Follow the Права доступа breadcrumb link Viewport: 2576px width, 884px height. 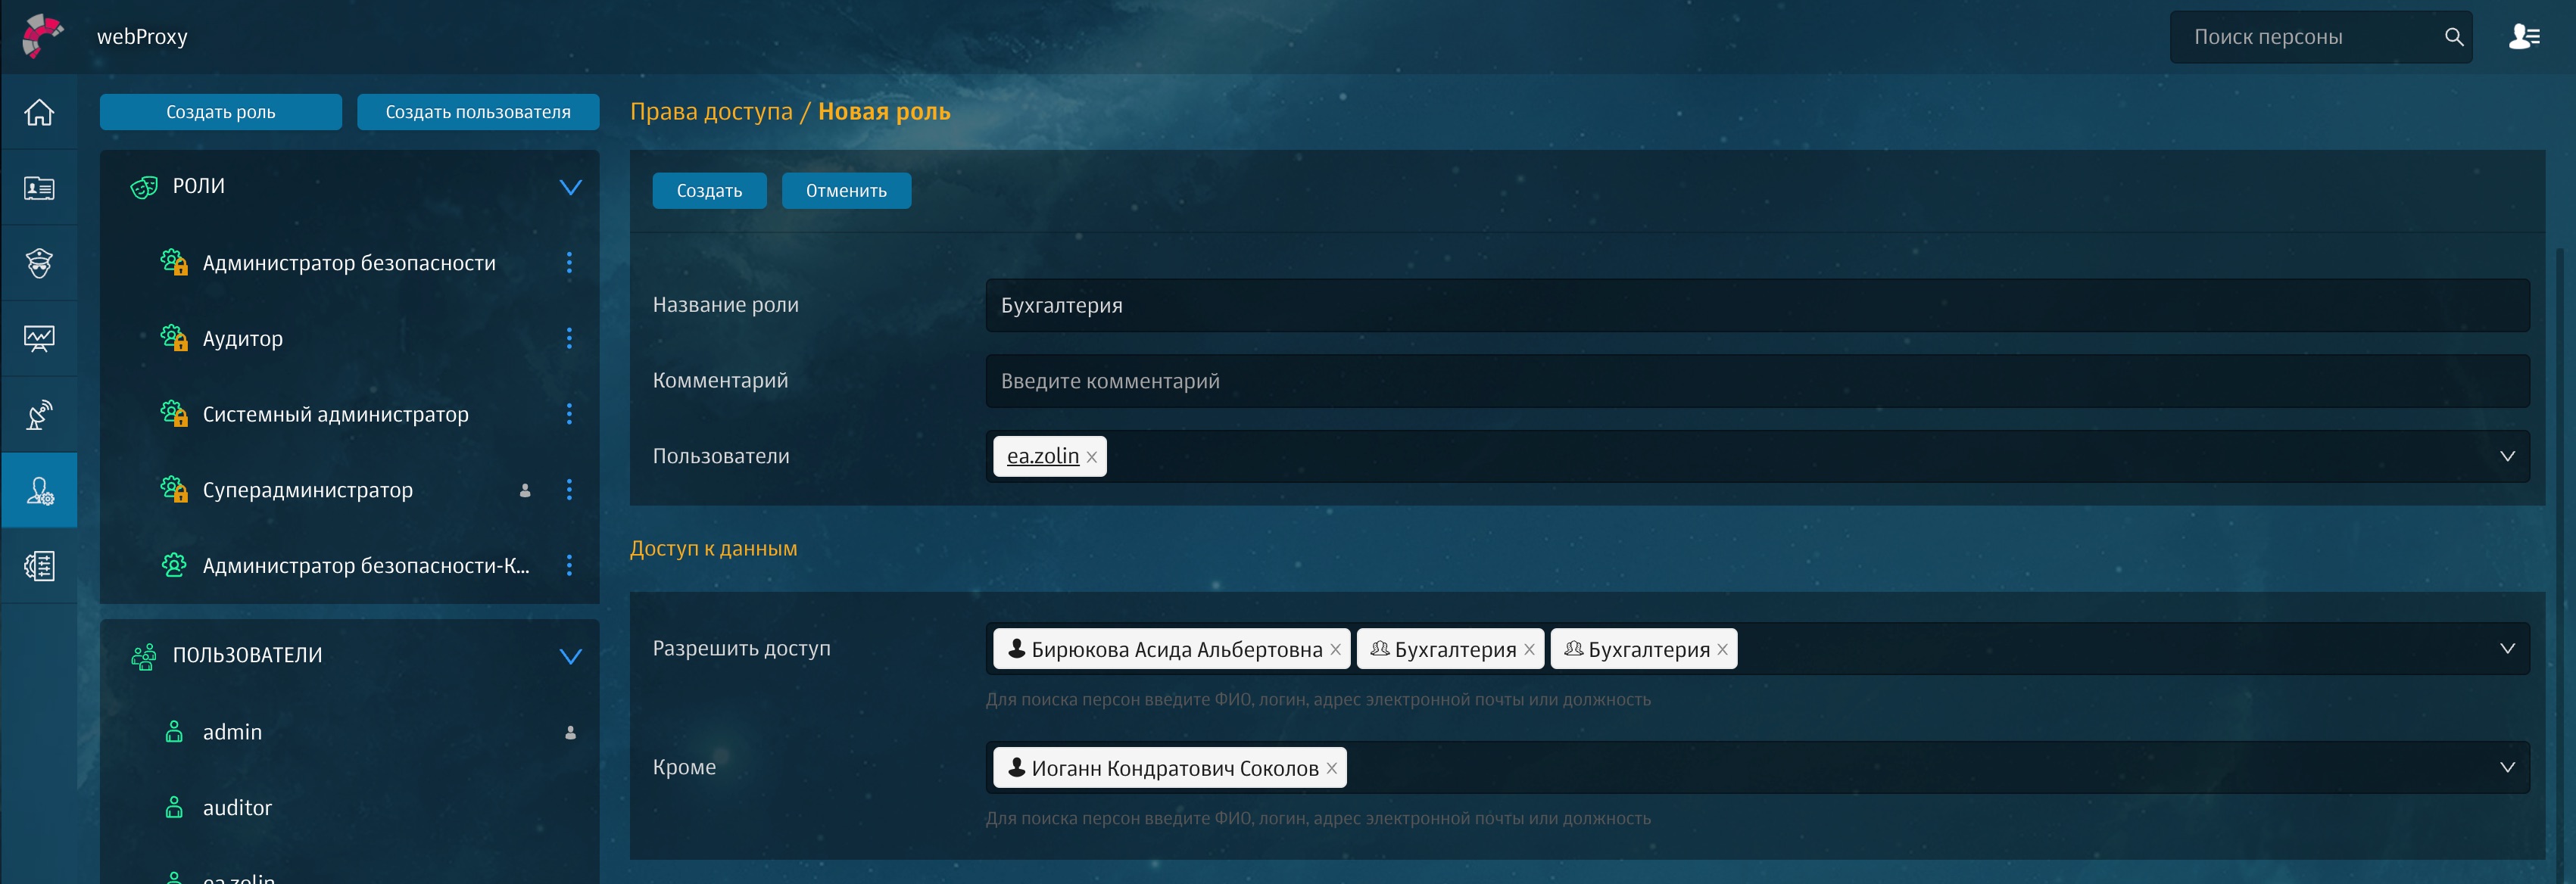click(711, 111)
